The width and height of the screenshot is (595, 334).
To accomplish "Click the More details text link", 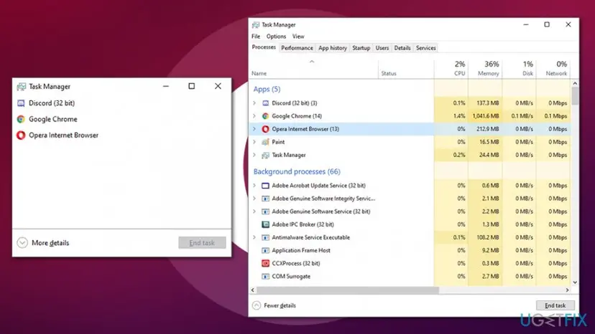I will click(50, 243).
